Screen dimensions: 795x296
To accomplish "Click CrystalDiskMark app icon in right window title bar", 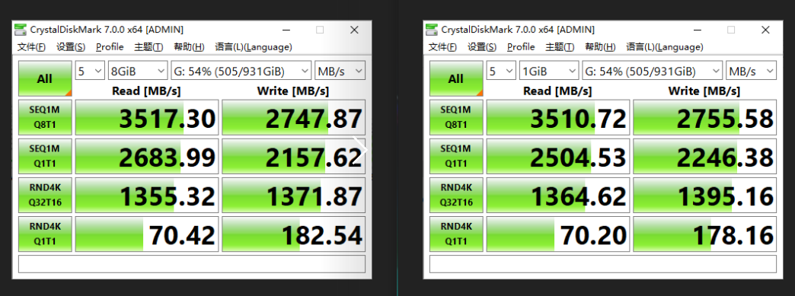I will coord(432,30).
